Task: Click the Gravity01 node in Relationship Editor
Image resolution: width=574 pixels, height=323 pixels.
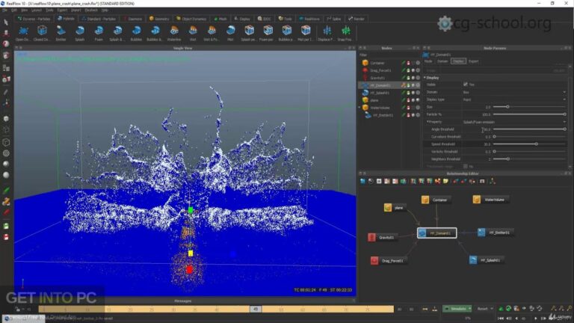Action: click(x=381, y=237)
